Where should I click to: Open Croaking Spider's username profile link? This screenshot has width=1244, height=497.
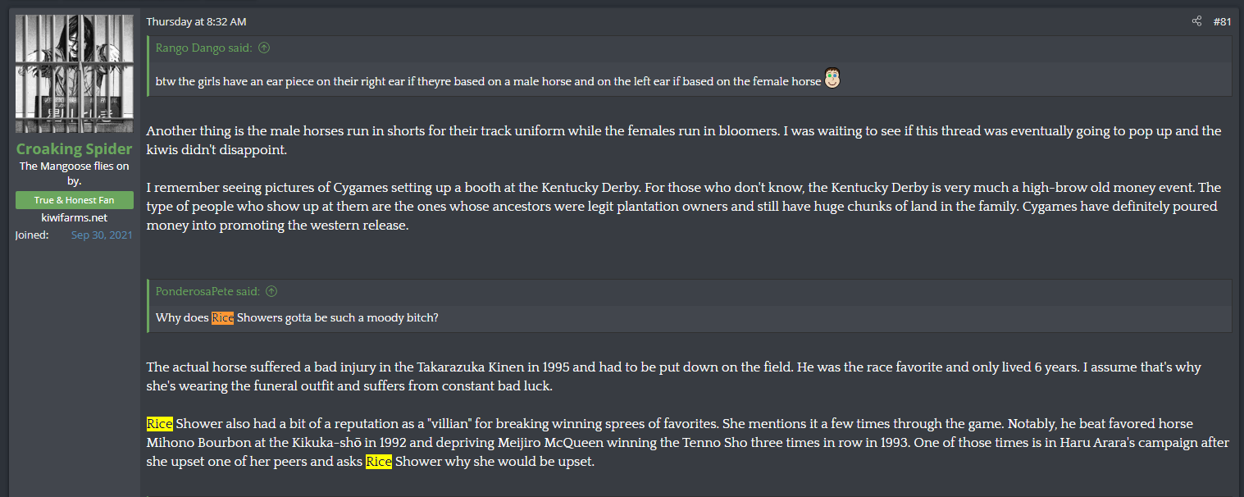[x=74, y=148]
